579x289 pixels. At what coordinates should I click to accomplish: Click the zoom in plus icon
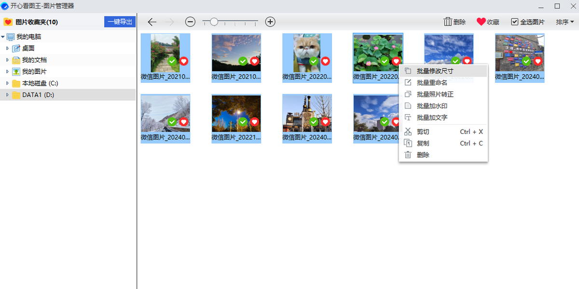[270, 22]
